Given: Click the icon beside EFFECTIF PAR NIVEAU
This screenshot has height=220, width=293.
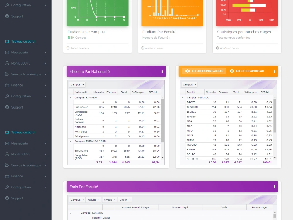Looking at the screenshot, I should pos(232,71).
